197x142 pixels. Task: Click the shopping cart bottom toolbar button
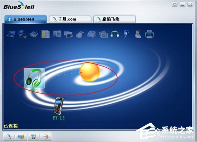coord(33,136)
